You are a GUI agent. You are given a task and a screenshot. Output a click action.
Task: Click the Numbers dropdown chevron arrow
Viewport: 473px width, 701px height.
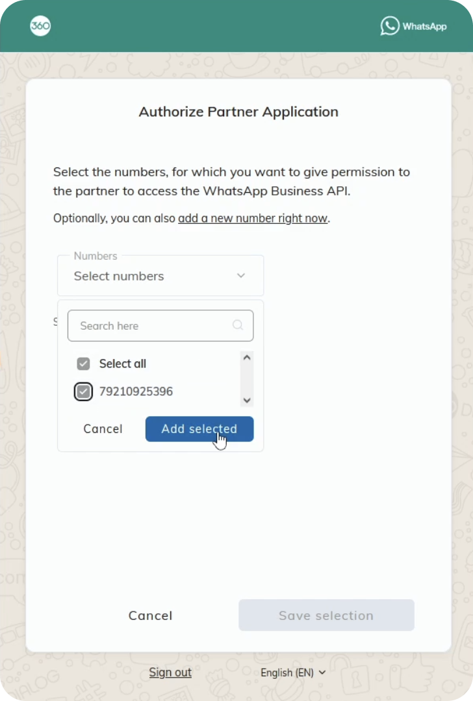(240, 276)
